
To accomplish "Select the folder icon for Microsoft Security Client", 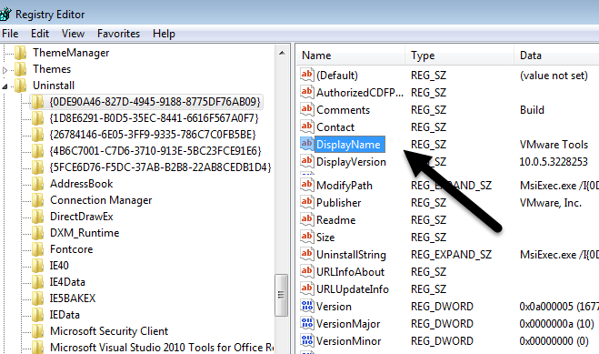I will 37,331.
